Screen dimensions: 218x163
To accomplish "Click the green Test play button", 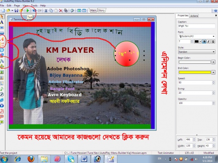I will tap(28, 11).
